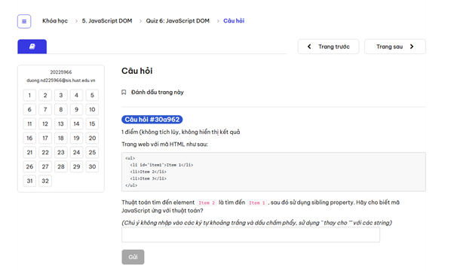The image size is (454, 271).
Task: Jump to question 11
Action: pyautogui.click(x=29, y=123)
